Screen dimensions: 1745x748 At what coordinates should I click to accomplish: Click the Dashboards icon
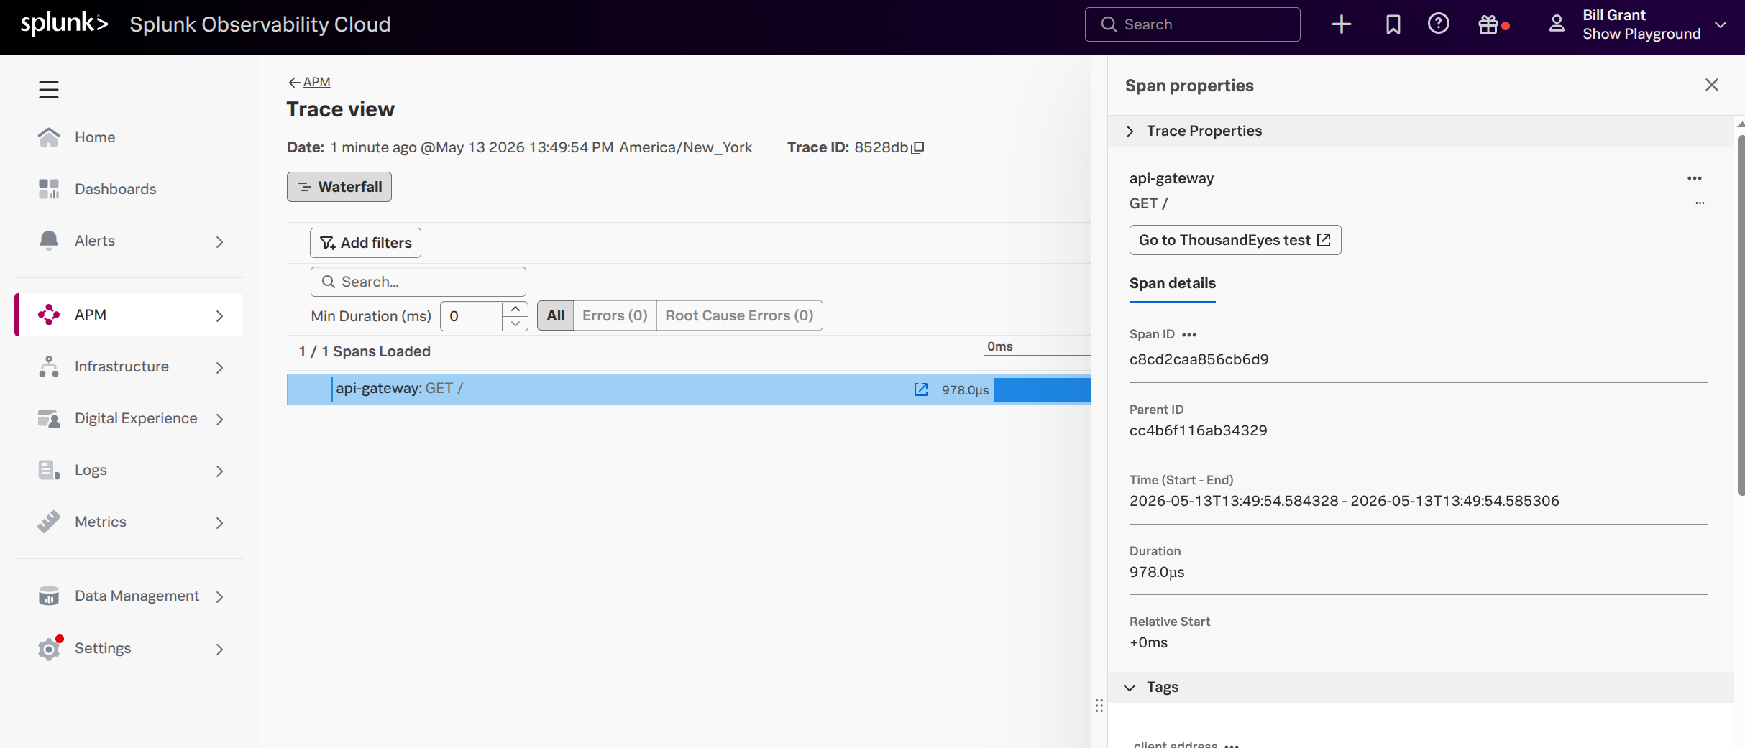click(49, 189)
